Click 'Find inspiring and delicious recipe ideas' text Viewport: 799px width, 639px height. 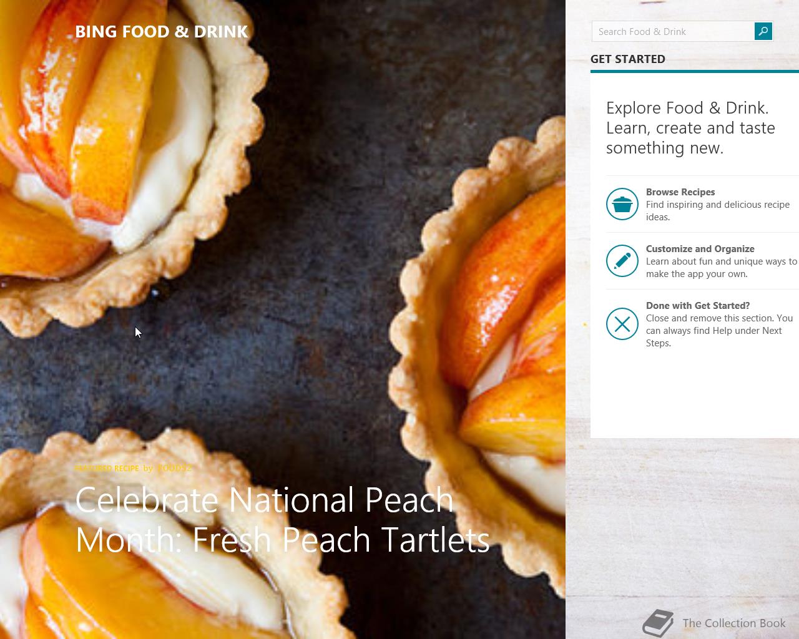pos(718,211)
